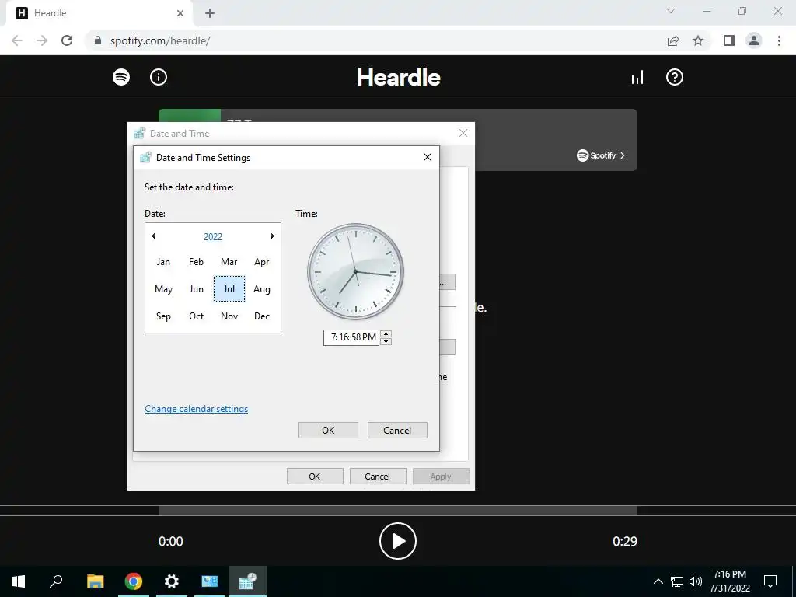Select Feb in the calendar
The image size is (796, 597).
[x=196, y=262]
